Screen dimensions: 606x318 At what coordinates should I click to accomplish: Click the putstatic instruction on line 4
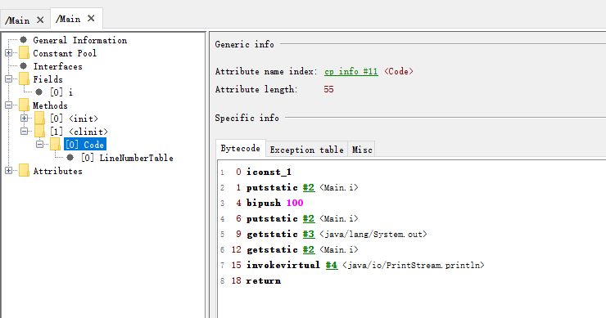point(272,219)
